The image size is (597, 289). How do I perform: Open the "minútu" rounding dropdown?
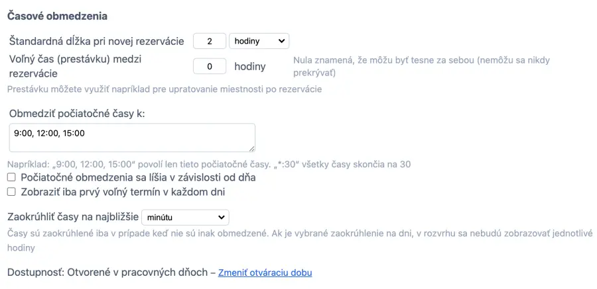[x=184, y=217]
